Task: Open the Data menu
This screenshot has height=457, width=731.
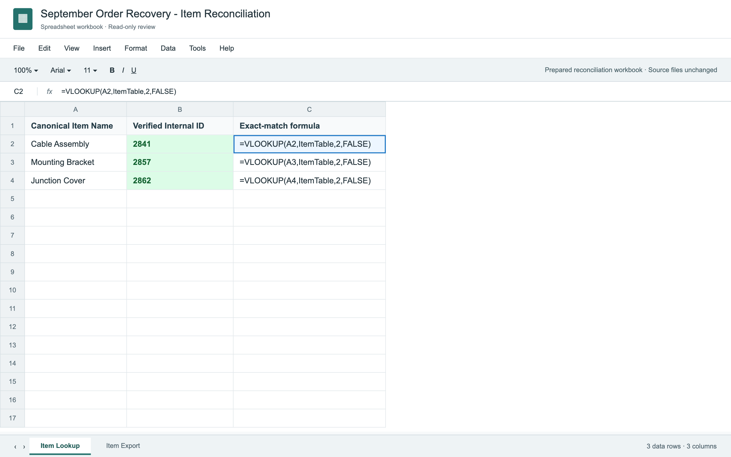Action: tap(168, 48)
